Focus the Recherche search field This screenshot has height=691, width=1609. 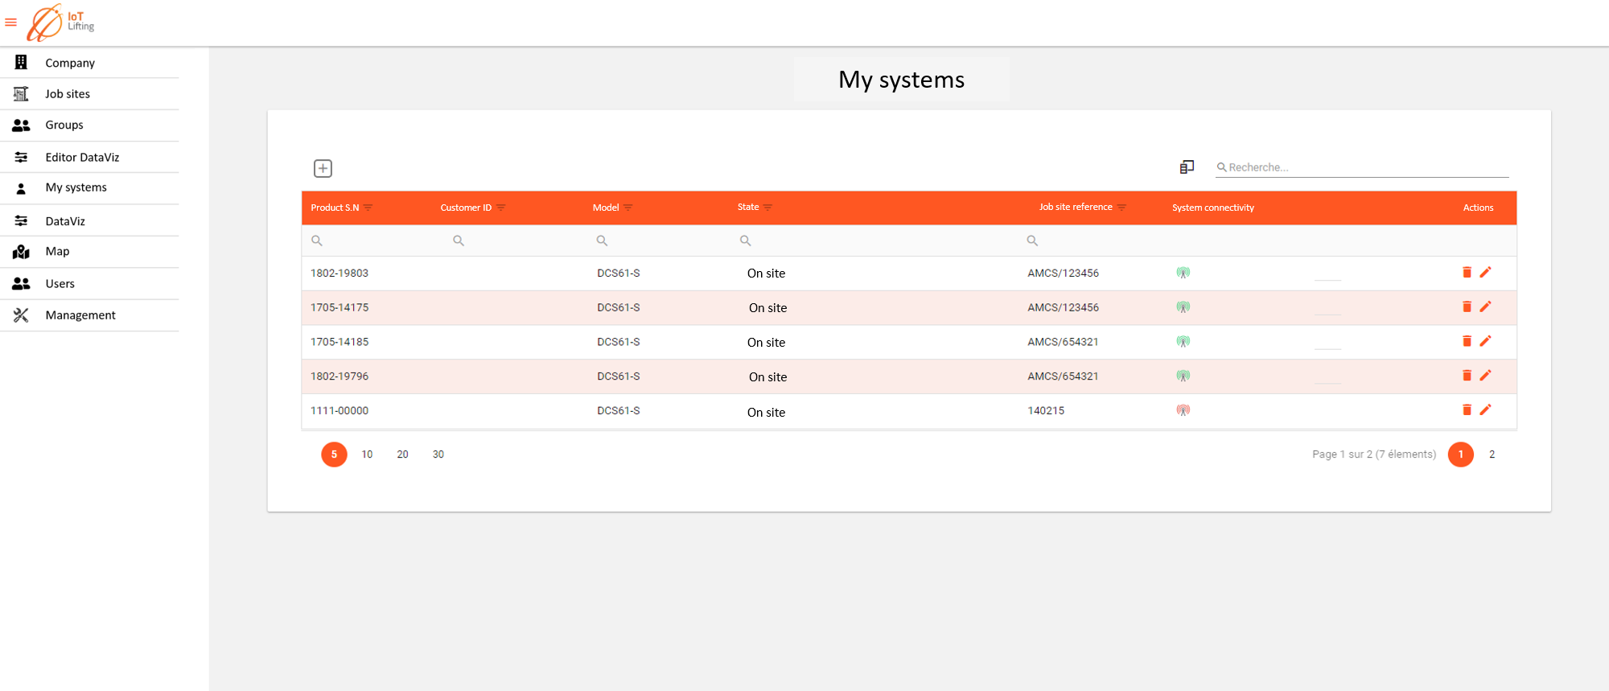tap(1362, 167)
